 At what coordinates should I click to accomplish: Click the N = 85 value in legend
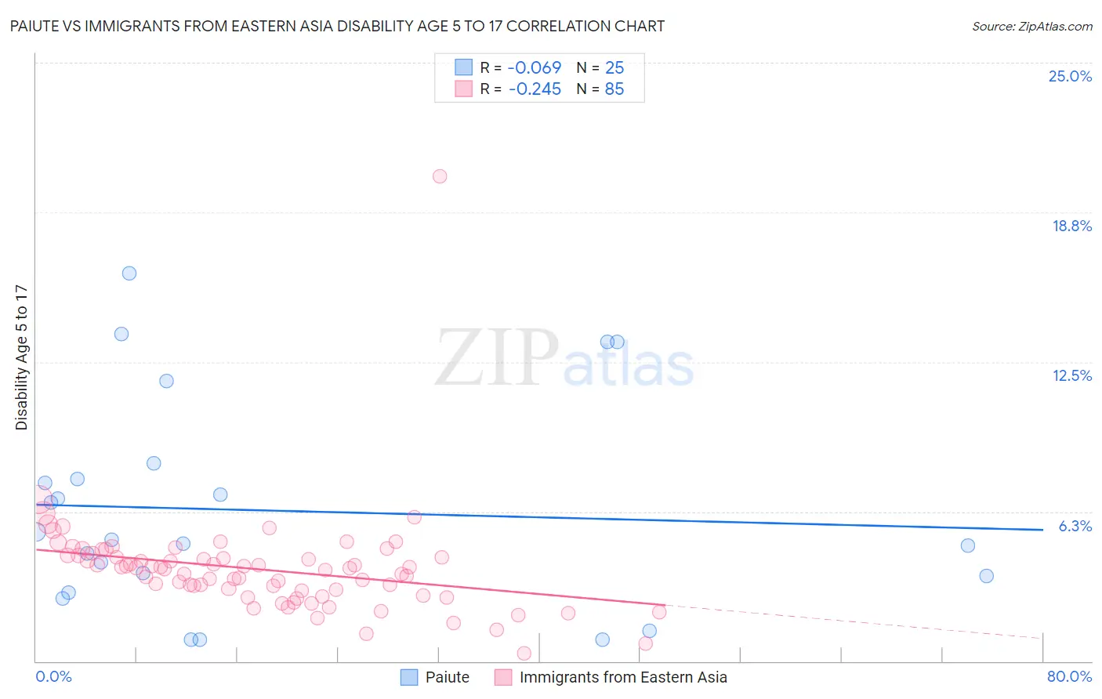[600, 89]
